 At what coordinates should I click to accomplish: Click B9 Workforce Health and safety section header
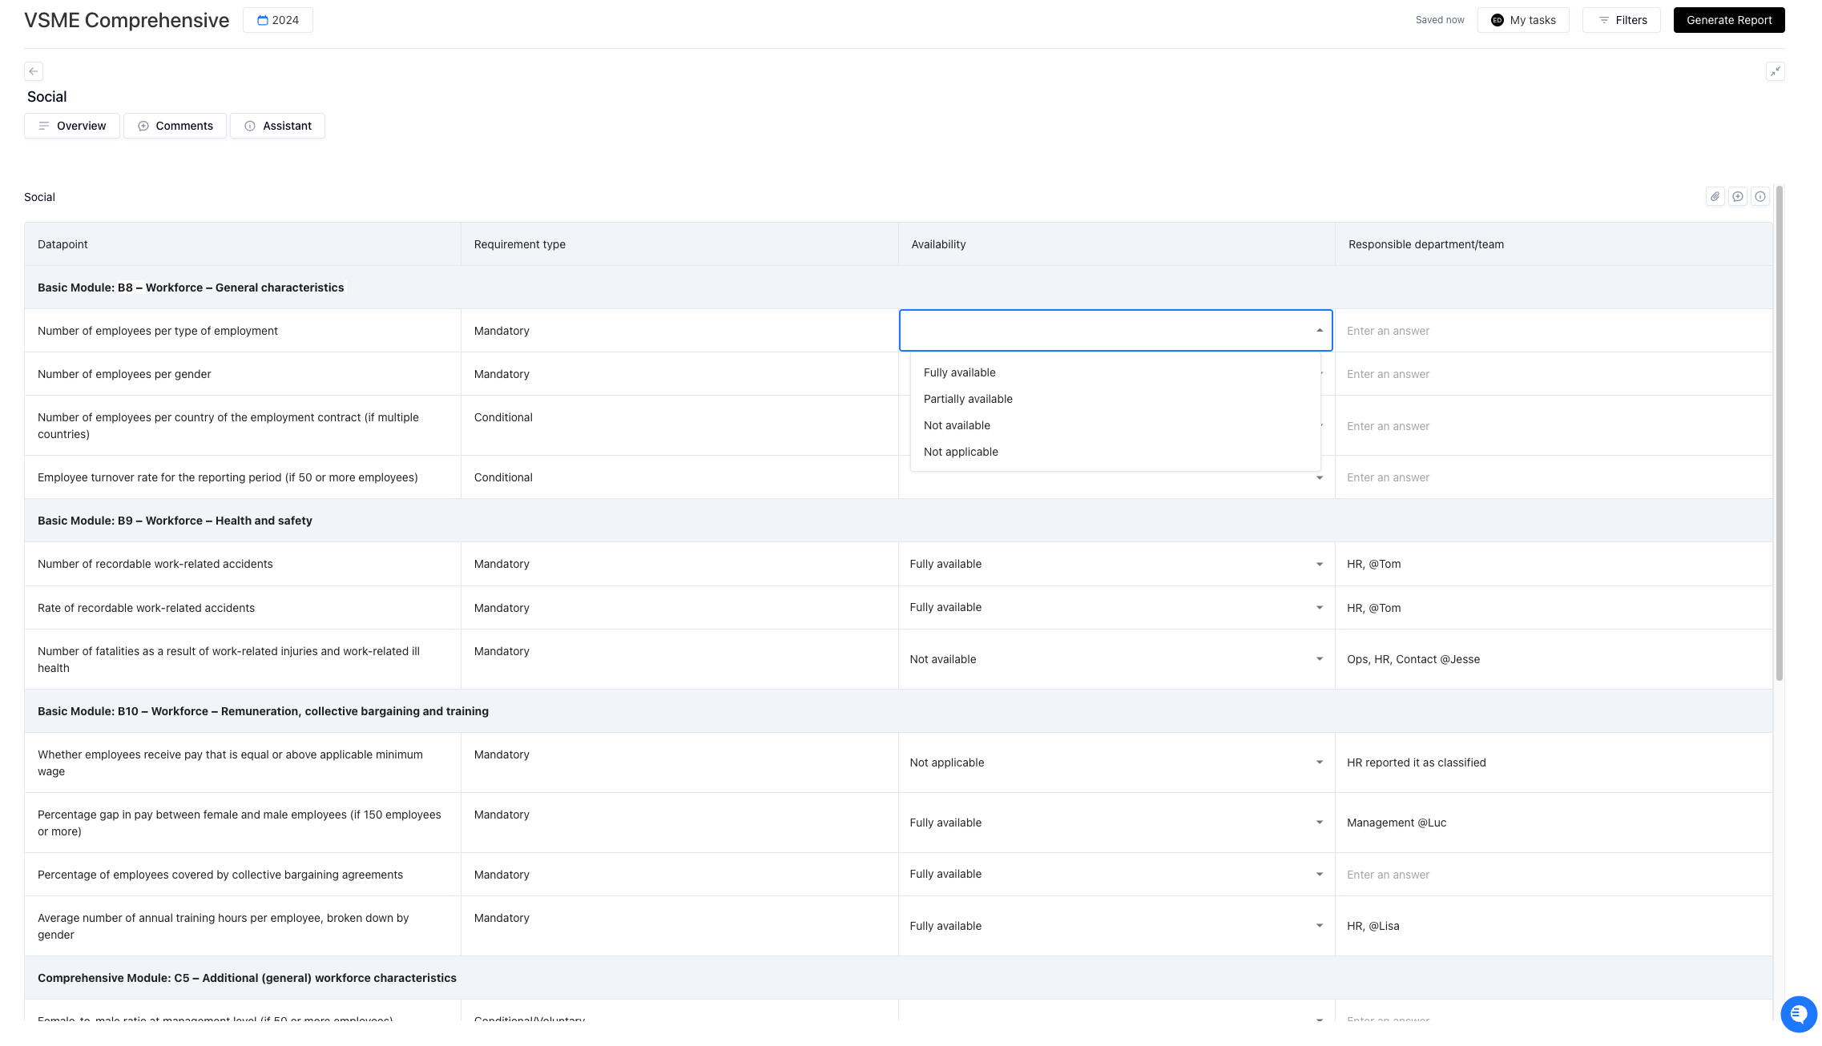tap(898, 521)
